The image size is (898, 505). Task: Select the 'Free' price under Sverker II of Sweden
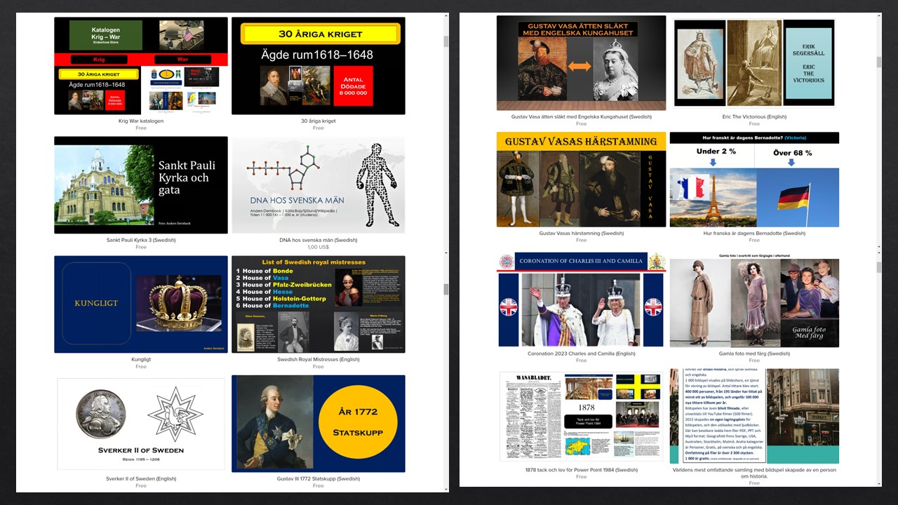click(x=141, y=485)
